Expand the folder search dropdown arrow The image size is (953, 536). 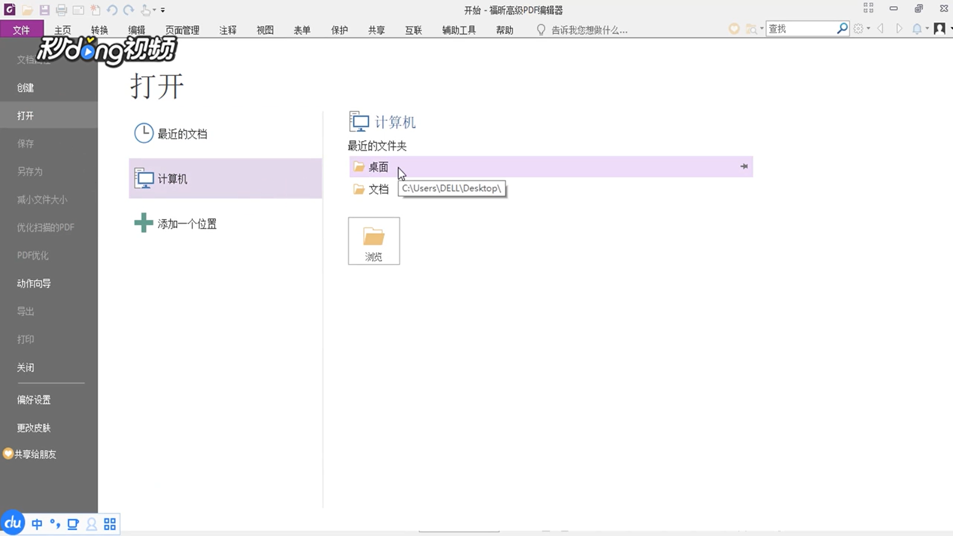[762, 29]
